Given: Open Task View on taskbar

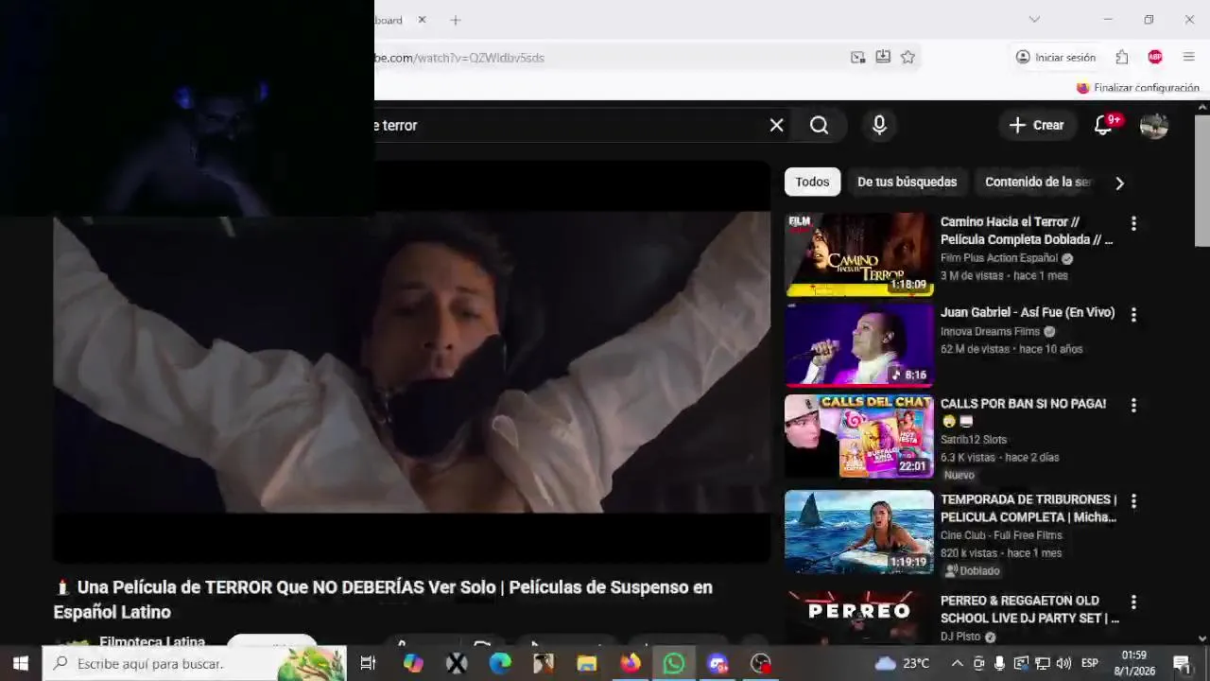Looking at the screenshot, I should click(x=368, y=663).
